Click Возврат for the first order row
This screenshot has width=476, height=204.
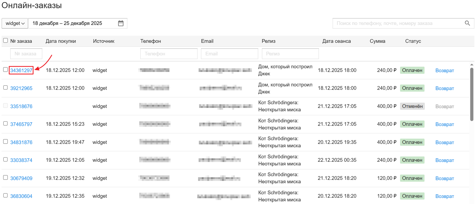(444, 70)
